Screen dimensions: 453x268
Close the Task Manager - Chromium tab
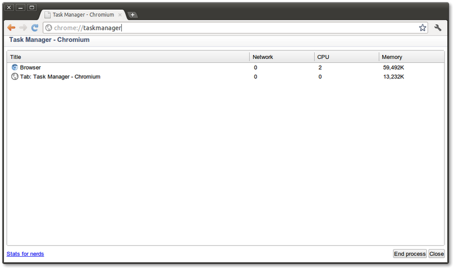120,15
